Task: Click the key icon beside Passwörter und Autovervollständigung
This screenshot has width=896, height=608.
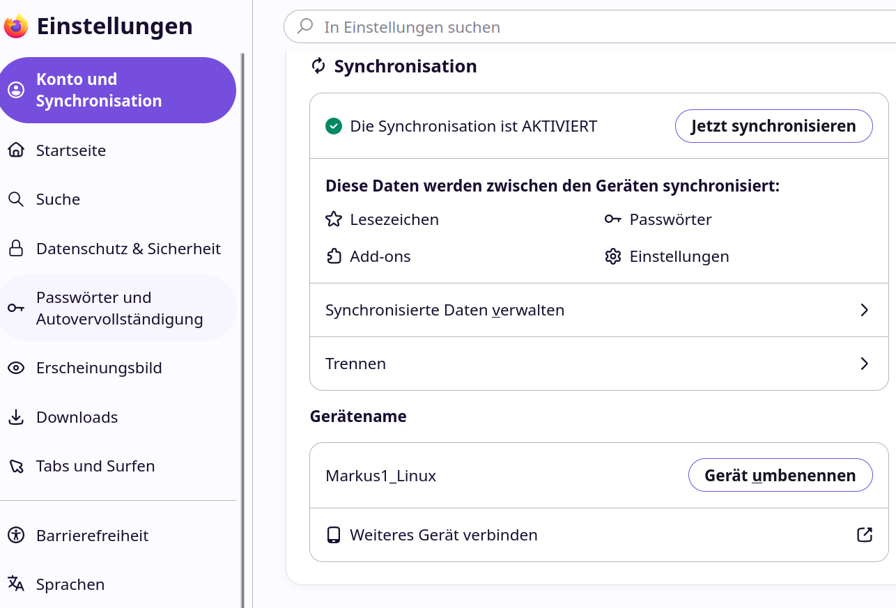Action: (16, 308)
